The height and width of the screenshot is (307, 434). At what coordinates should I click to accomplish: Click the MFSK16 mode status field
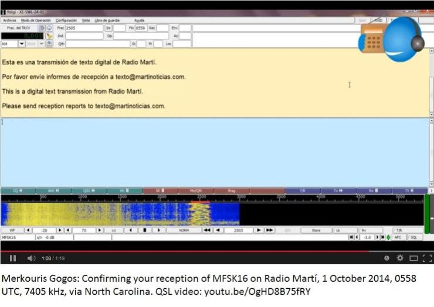(18, 238)
